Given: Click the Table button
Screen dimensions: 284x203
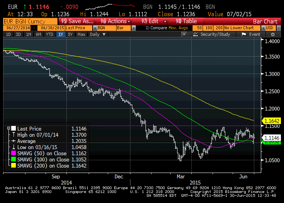Looking at the screenshot, I should (186, 21).
